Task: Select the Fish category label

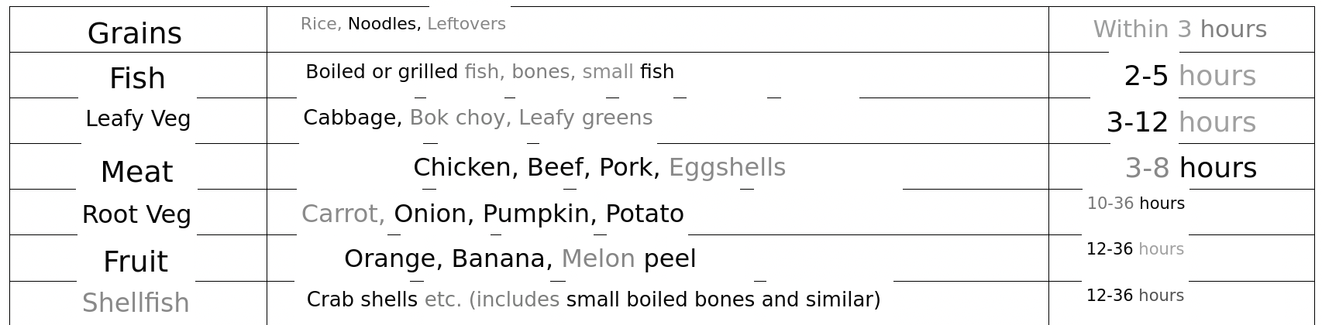Action: tap(137, 78)
